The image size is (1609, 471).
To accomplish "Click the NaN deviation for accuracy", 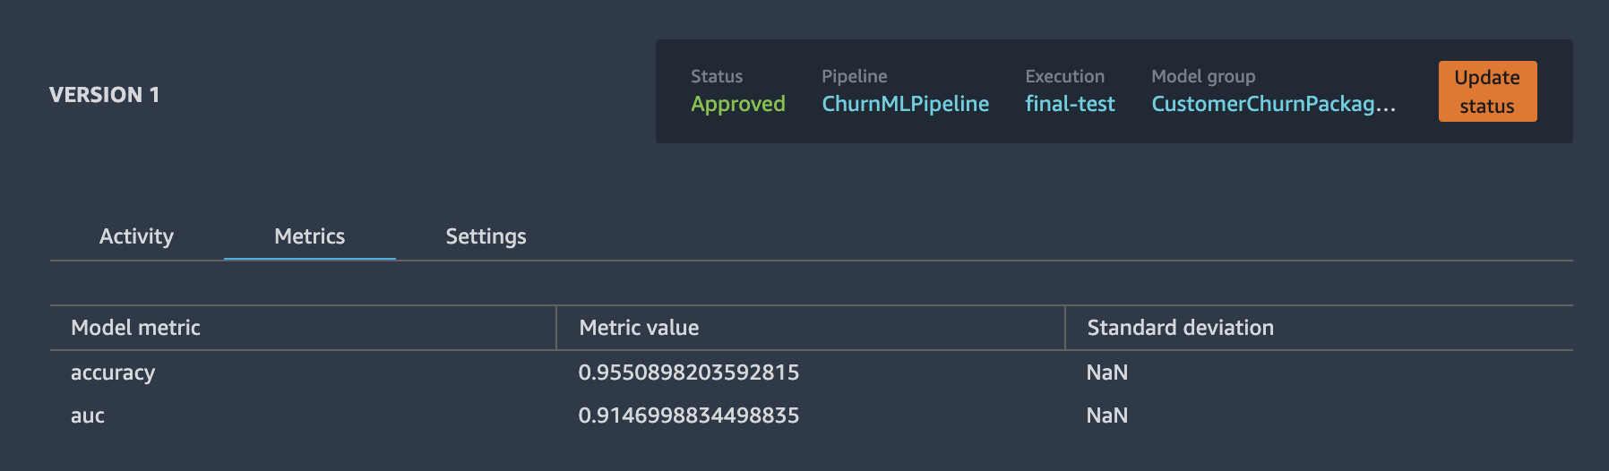I will pos(1106,373).
